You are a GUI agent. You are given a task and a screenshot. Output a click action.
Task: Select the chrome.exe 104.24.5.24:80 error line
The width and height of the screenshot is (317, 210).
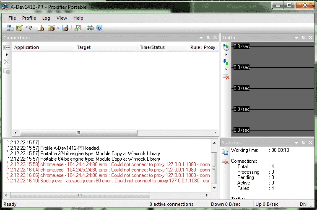[108, 170]
